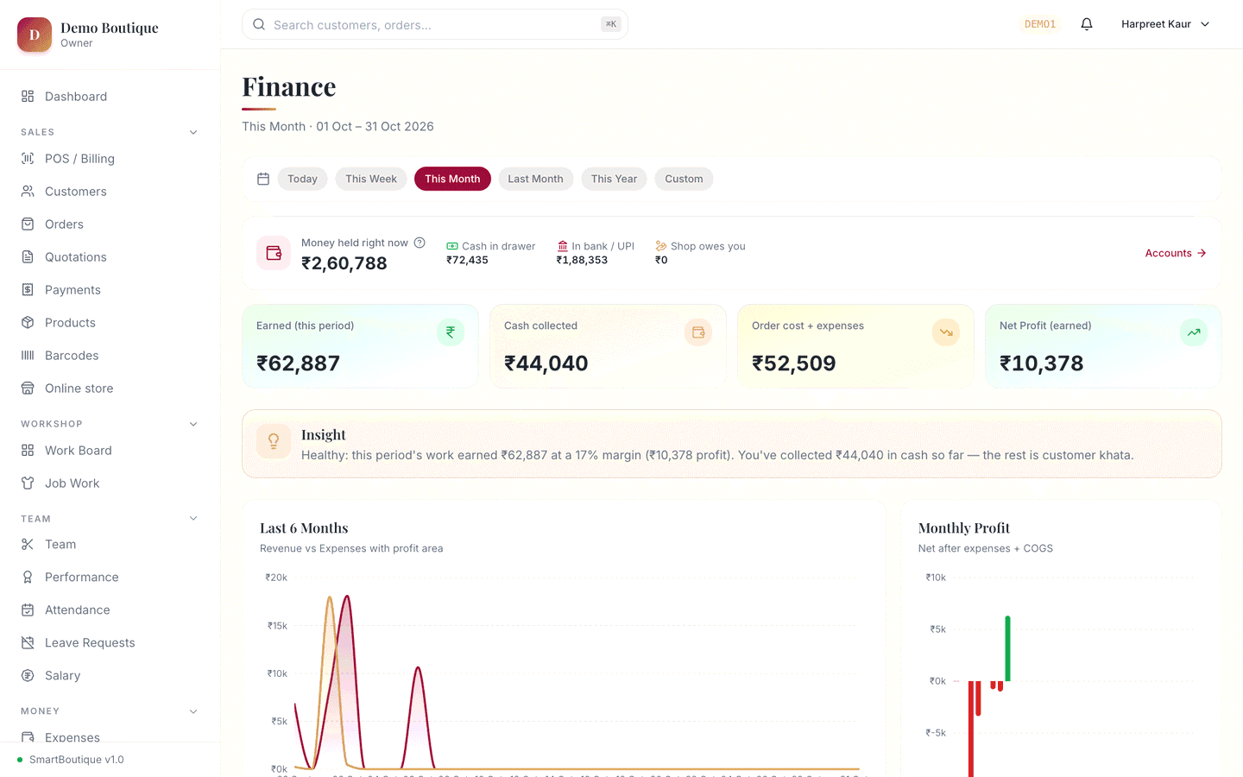Viewport: 1243px width, 777px height.
Task: Open Work Board in the sidebar
Action: (x=110, y=451)
